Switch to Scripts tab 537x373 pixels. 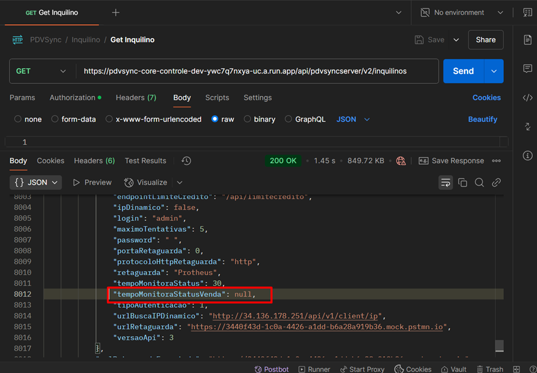pos(217,98)
